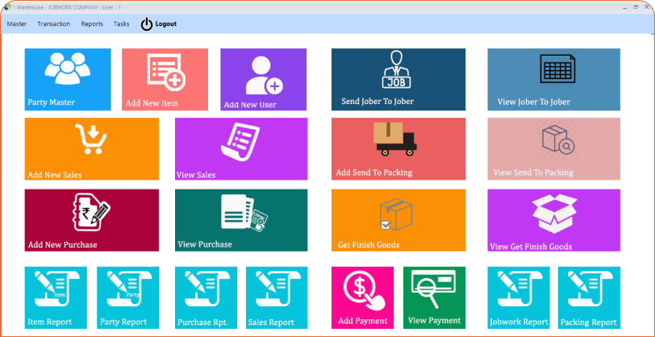Expand the Transaction menu
Viewport: 655px width, 337px height.
click(x=53, y=24)
